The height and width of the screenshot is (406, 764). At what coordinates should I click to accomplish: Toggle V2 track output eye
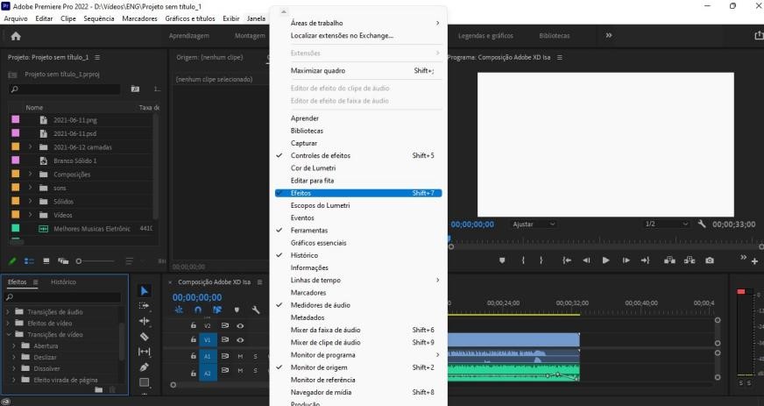click(x=240, y=325)
